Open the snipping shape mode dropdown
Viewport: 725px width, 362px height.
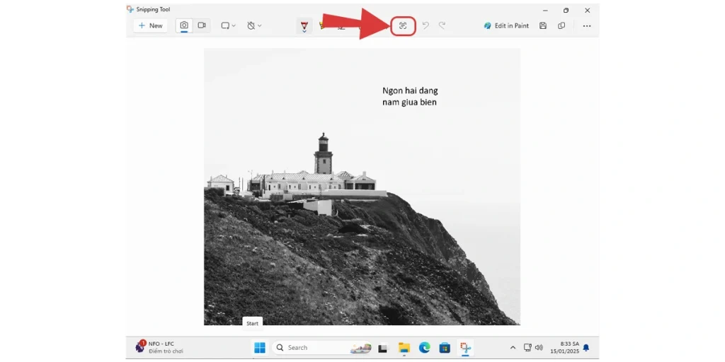228,25
